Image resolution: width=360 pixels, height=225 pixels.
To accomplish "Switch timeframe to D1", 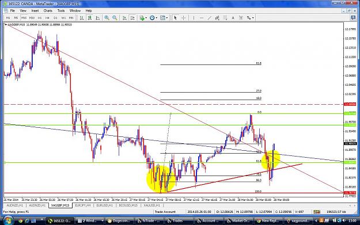I will coord(55,18).
